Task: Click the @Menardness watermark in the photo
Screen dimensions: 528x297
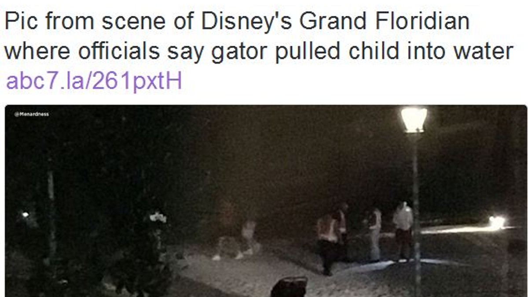Action: (31, 114)
